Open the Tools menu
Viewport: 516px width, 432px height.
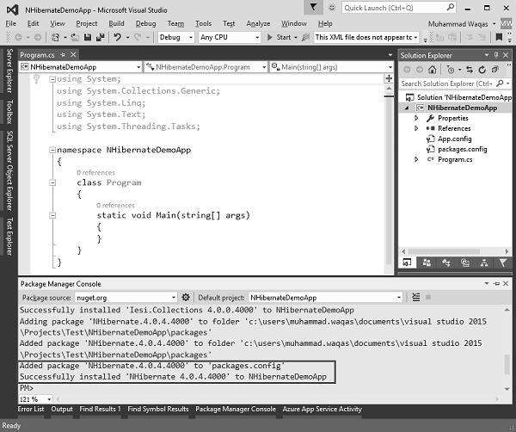(203, 23)
